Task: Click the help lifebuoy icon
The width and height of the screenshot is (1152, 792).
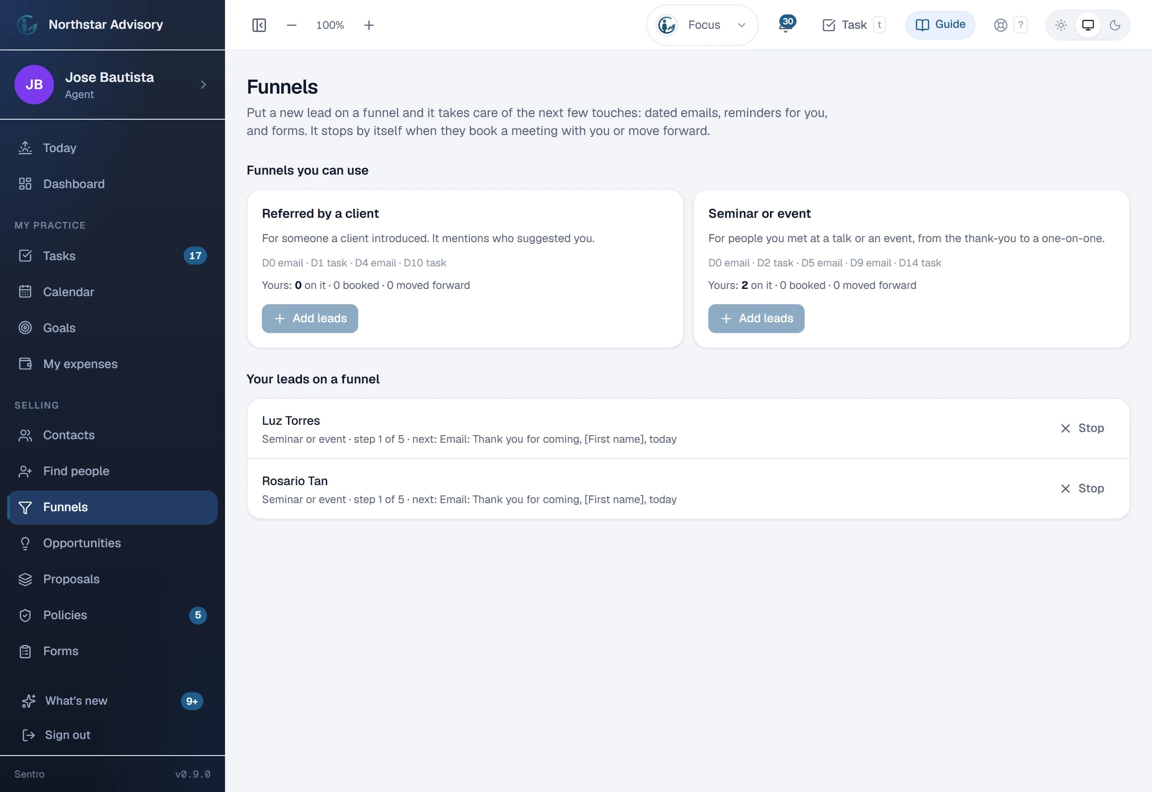Action: [x=1000, y=25]
